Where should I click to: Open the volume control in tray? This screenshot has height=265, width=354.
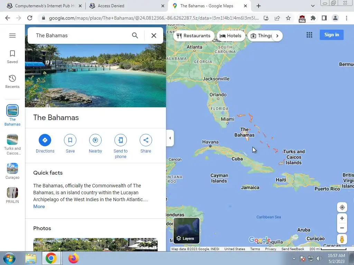coord(319,258)
